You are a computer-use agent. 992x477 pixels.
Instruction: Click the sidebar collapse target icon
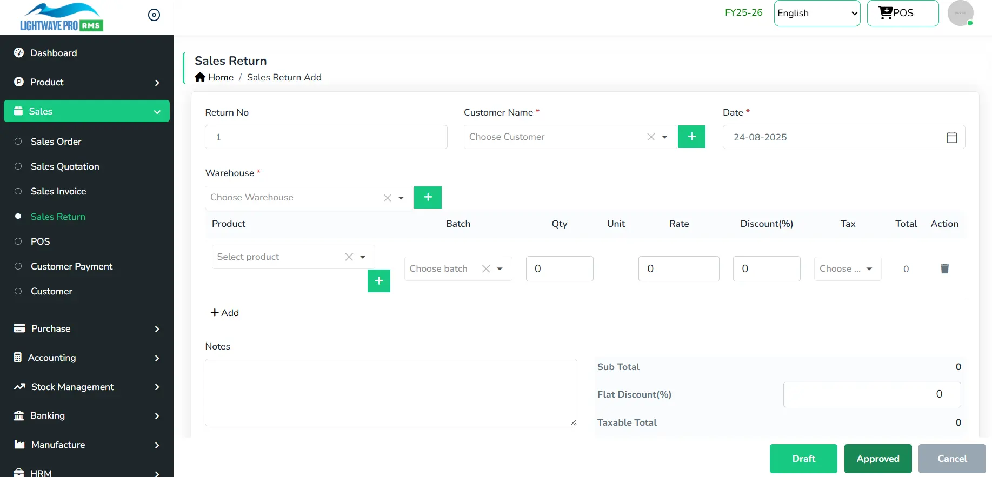click(x=154, y=15)
